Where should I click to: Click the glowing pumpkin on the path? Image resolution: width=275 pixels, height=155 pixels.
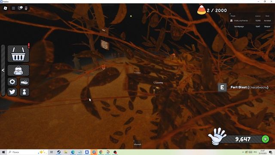(x=103, y=67)
